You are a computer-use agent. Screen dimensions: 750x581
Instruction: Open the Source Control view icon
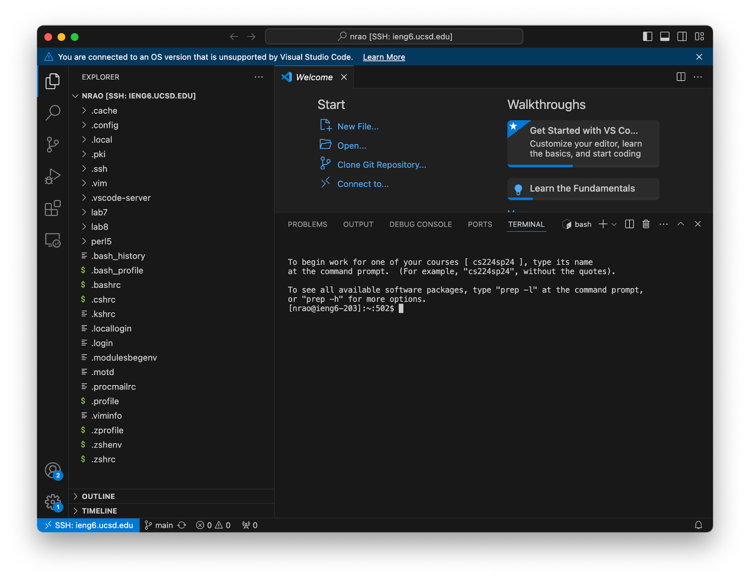tap(52, 144)
